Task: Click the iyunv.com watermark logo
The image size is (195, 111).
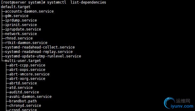Action: (178, 103)
